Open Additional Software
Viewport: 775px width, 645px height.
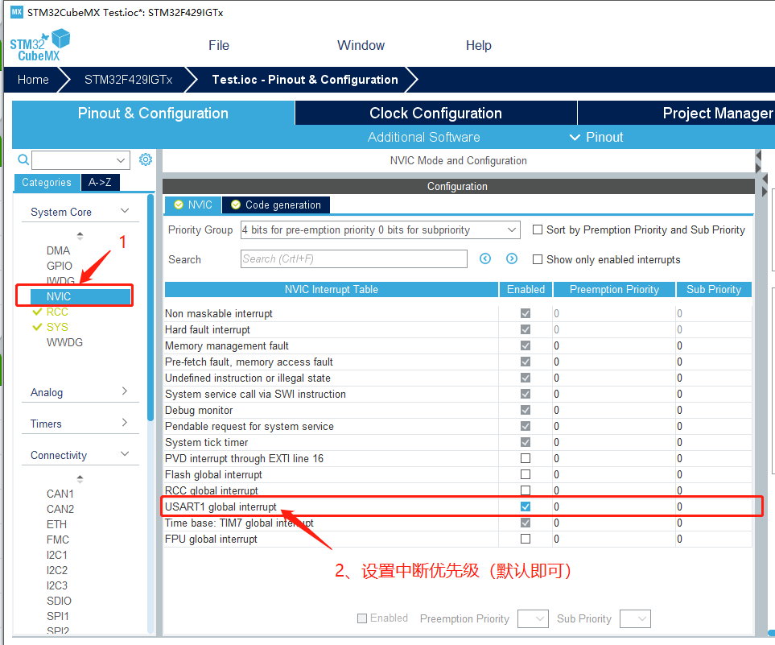click(423, 137)
